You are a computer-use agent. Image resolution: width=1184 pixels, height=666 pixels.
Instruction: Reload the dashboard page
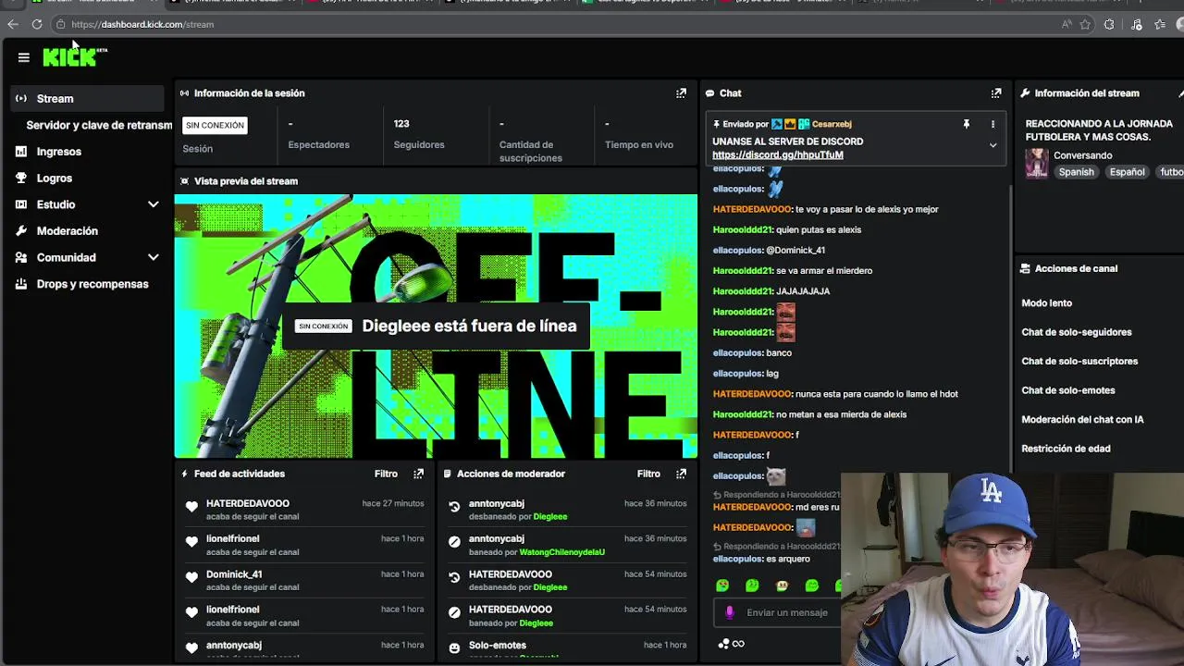click(36, 24)
